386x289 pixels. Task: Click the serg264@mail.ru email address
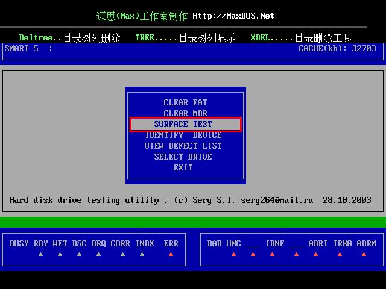coord(277,200)
